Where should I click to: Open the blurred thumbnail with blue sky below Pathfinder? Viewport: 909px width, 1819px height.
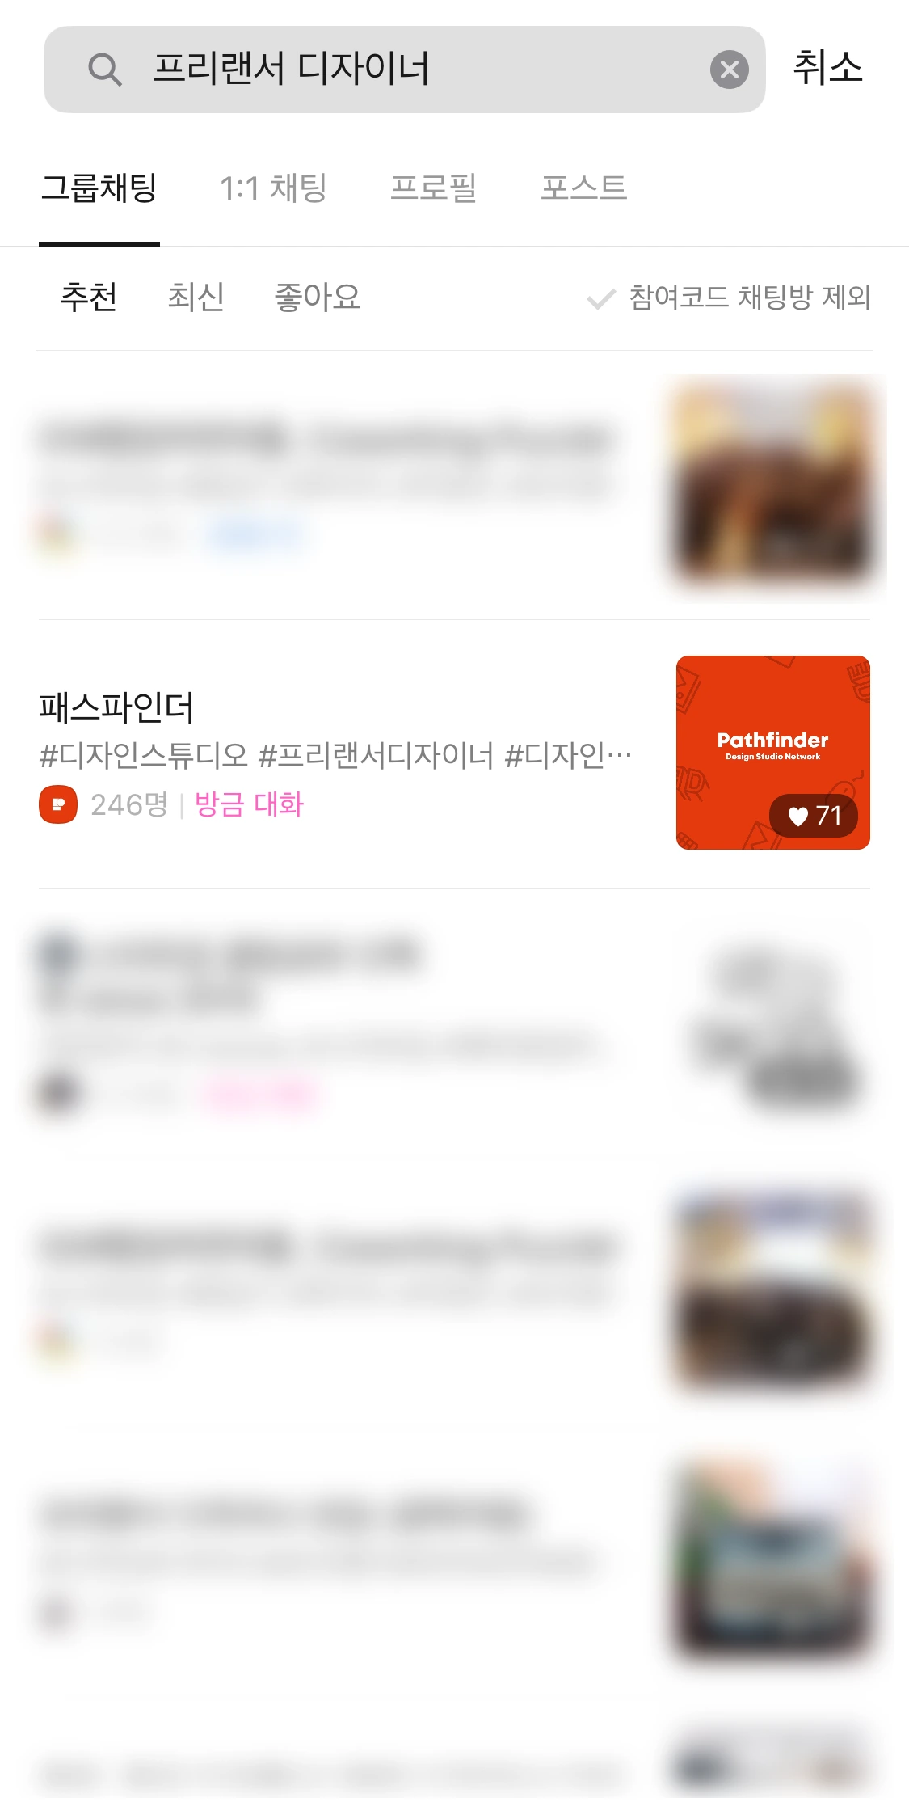pos(774,1289)
